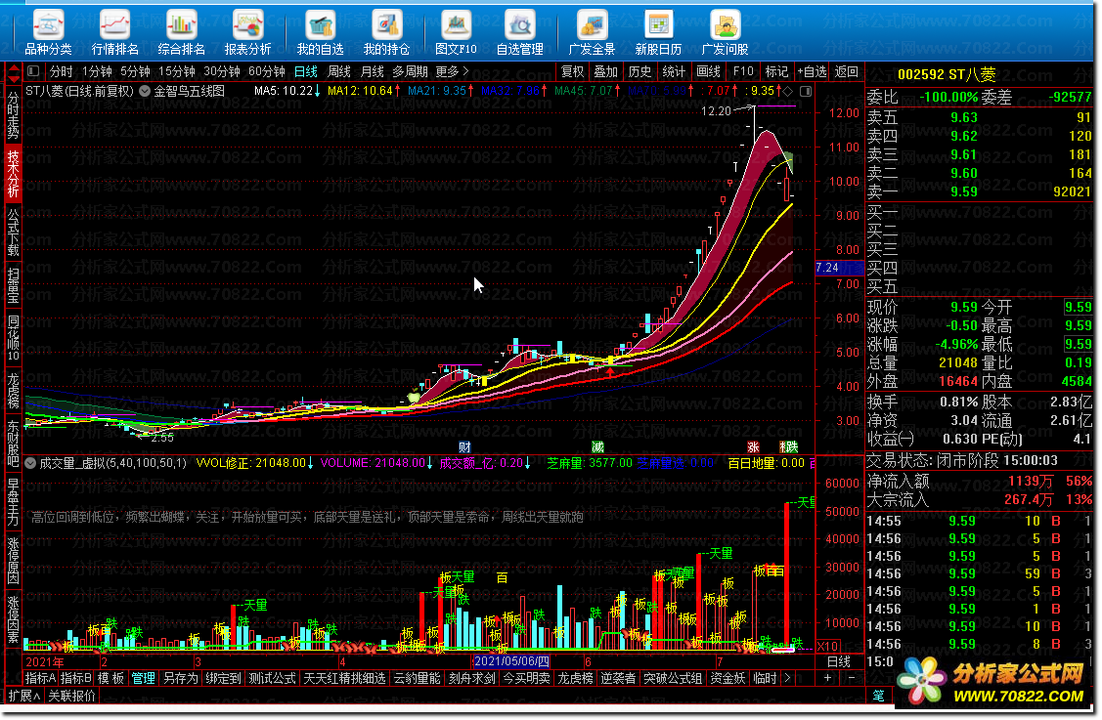
Task: Open 我的持仓 holdings icon
Action: [386, 32]
